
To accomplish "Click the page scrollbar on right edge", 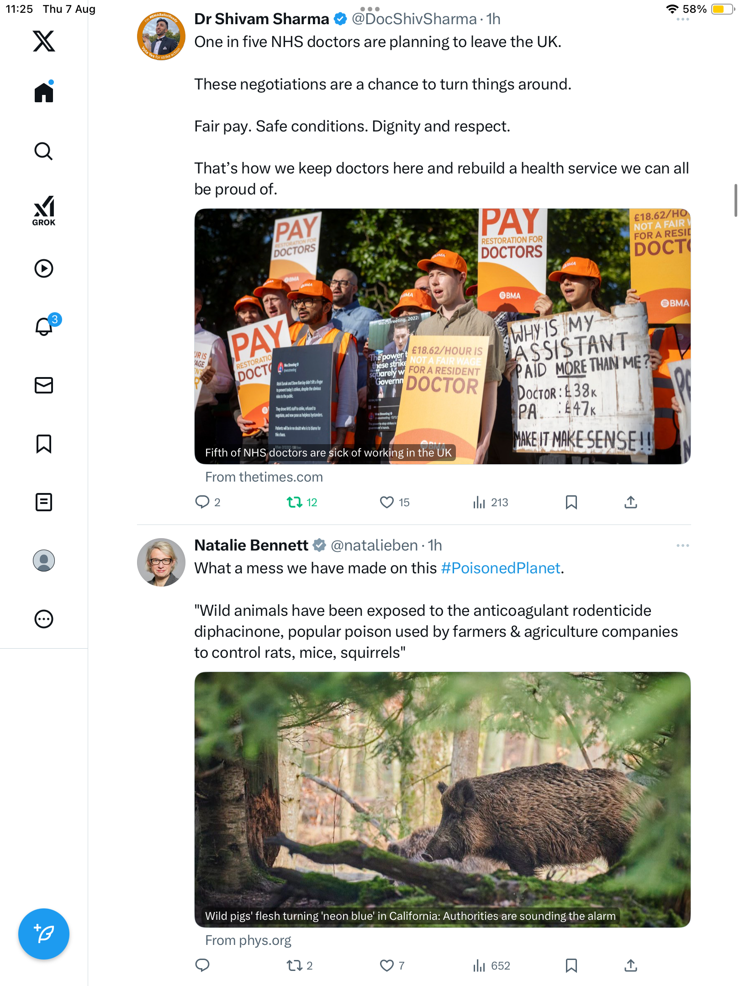I will tap(735, 201).
